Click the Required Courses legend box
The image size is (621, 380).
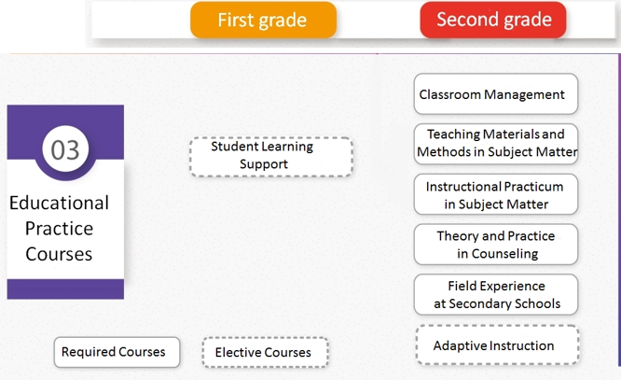[x=115, y=352]
